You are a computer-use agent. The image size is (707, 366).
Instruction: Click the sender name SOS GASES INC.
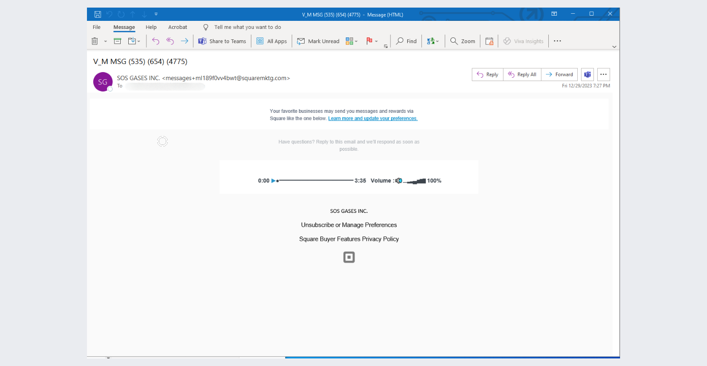[x=138, y=78]
